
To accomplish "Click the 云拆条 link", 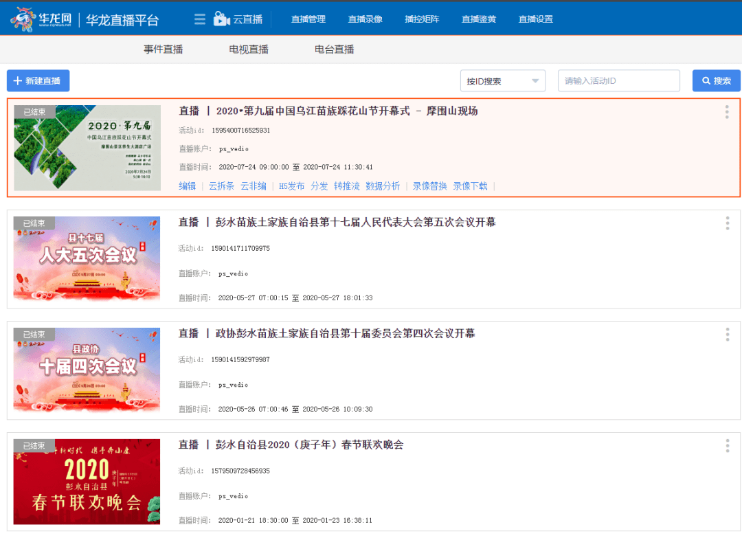I will pos(221,186).
